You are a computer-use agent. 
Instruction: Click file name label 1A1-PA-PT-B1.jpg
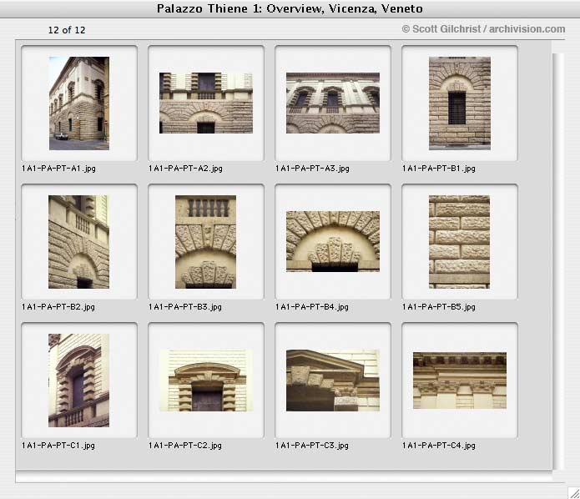[439, 169]
